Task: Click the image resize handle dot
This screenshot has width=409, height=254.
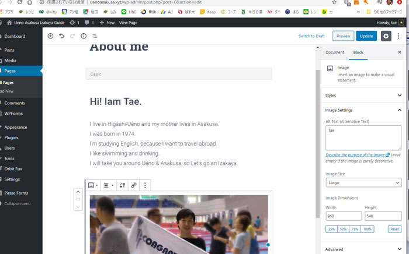Action: tap(268, 245)
